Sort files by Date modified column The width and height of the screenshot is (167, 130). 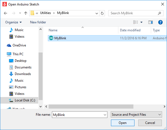pos(130,30)
